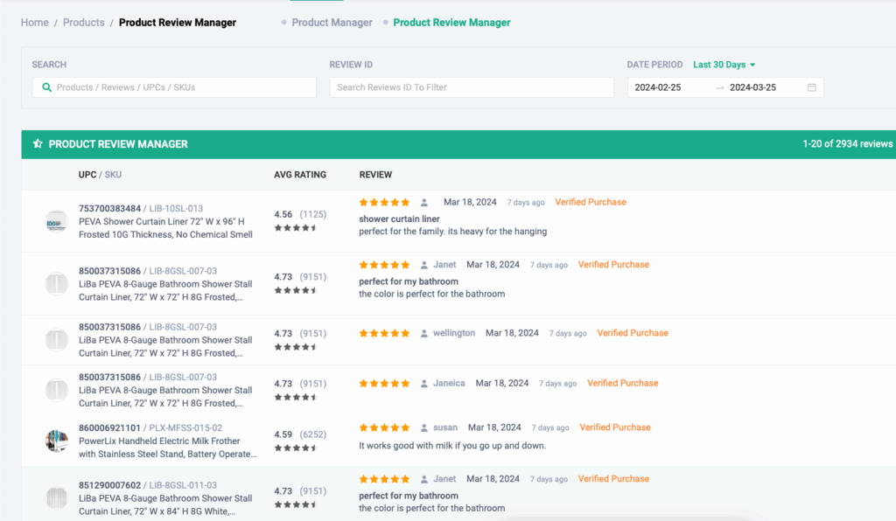Open the PEVA Shower Curtain Liner product thumbnail
896x521 pixels.
(x=57, y=222)
